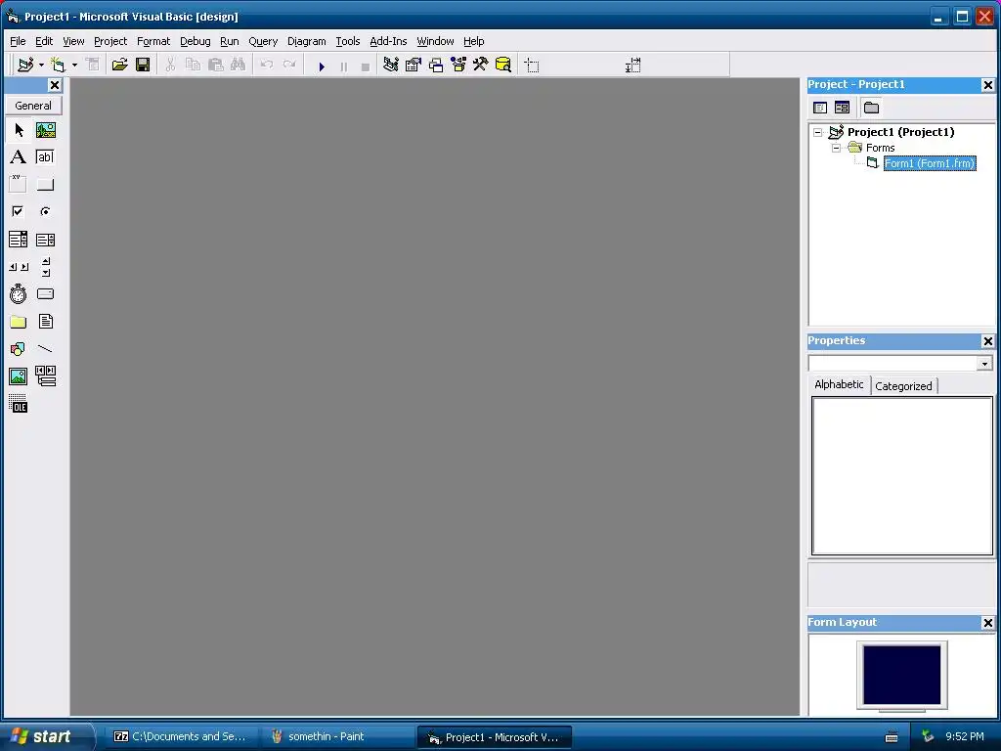Open the Menu Editor toolbar icon

[x=93, y=65]
